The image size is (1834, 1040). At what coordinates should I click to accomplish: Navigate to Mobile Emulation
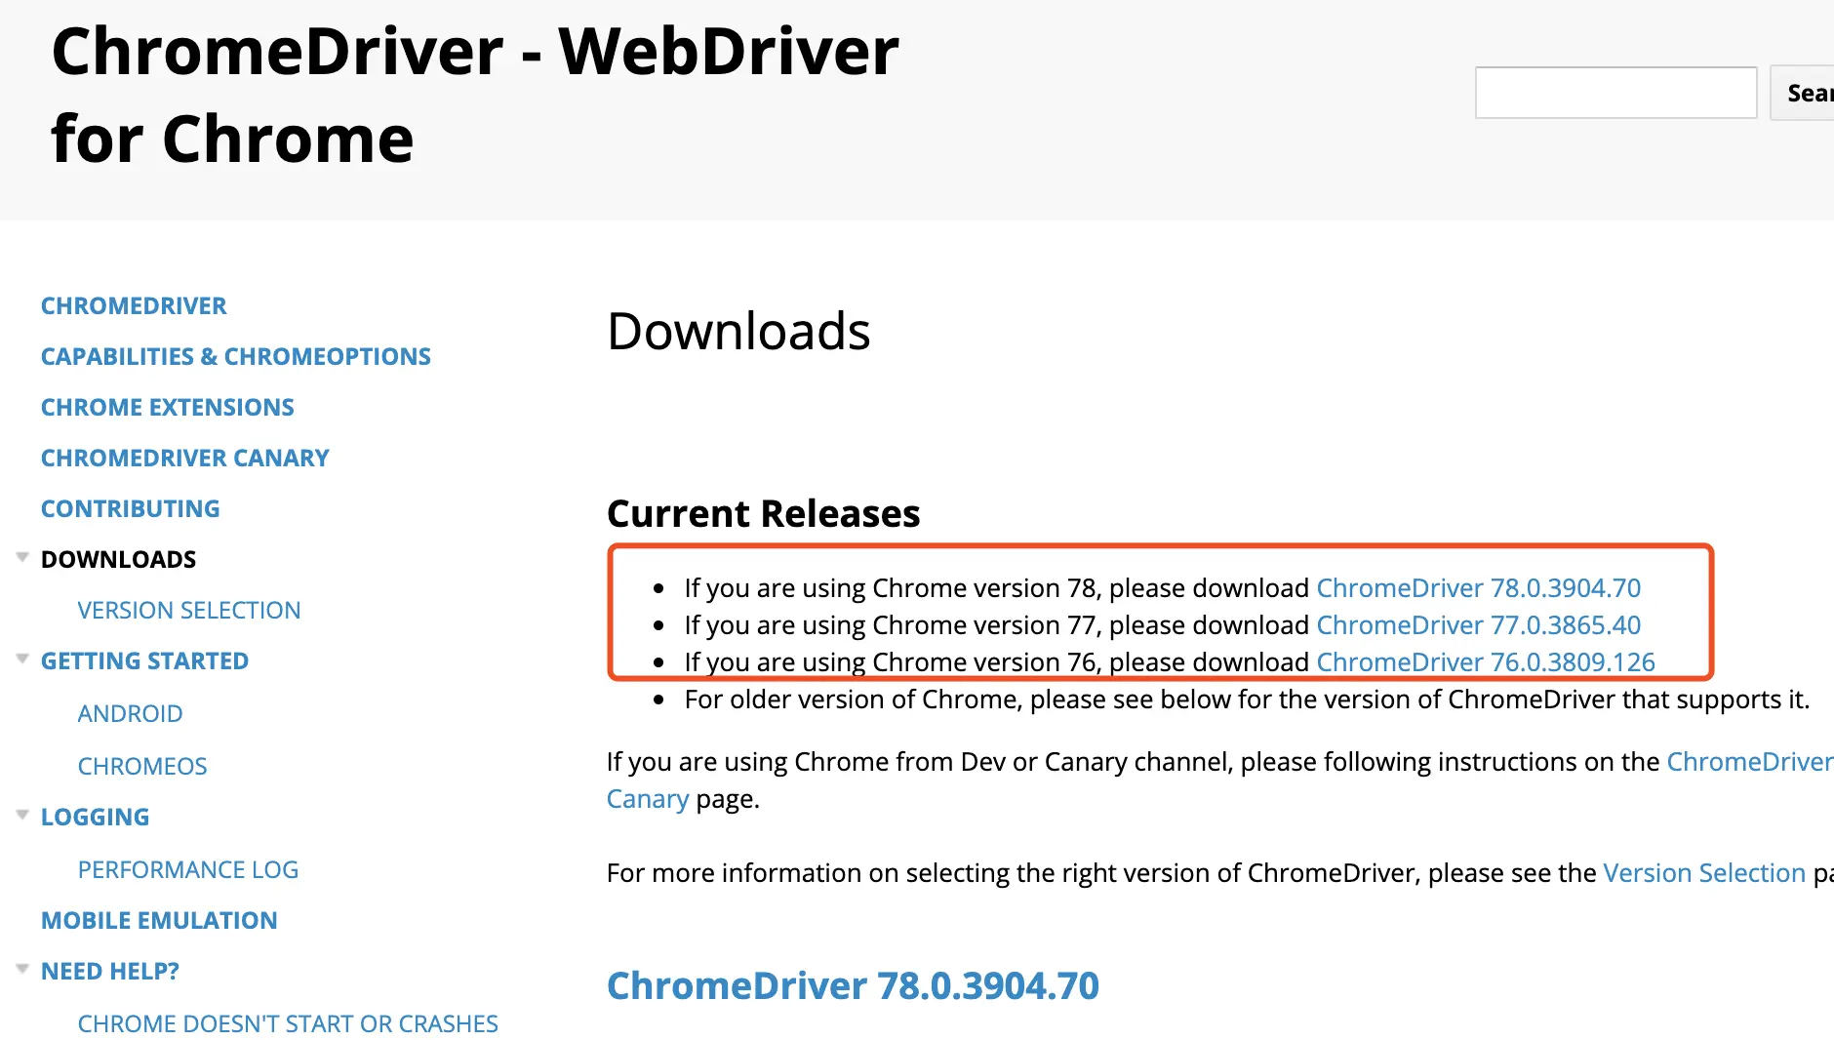click(x=159, y=920)
